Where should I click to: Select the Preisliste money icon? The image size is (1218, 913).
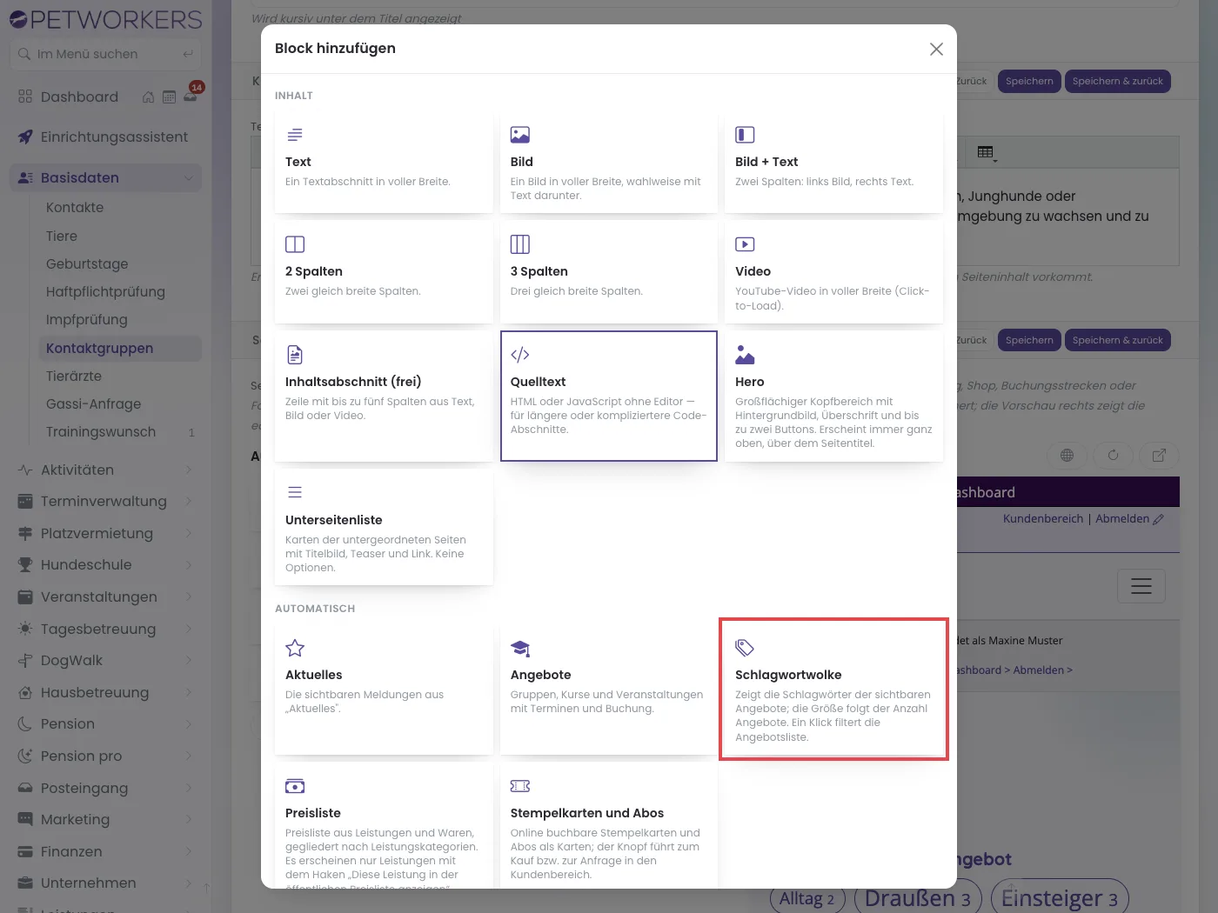295,786
